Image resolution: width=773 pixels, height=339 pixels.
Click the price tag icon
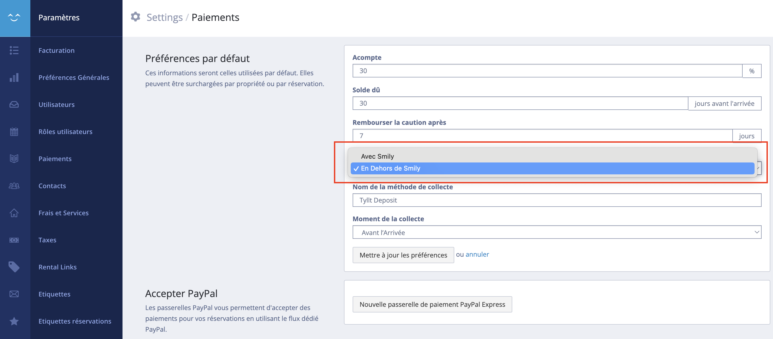(x=14, y=267)
